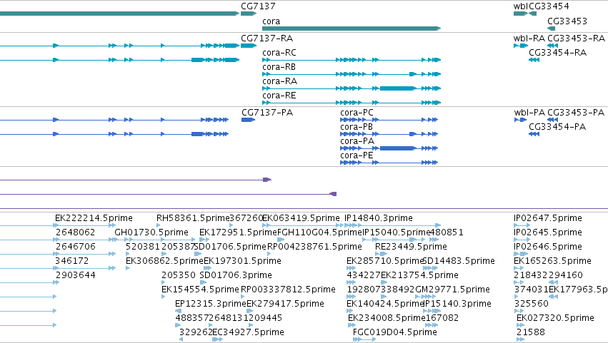Select the CG33453 gene arrow glyph
The height and width of the screenshot is (343, 608).
(551, 29)
